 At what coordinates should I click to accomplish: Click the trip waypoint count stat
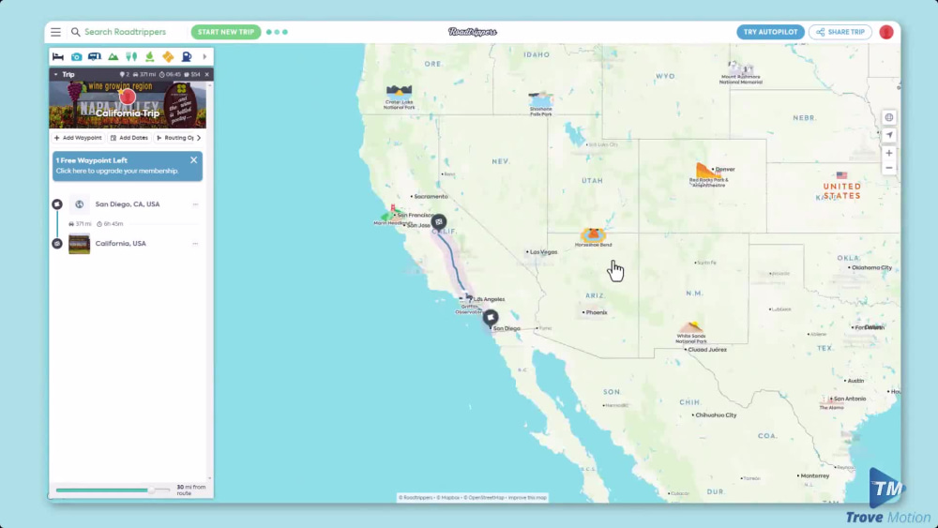coord(125,75)
